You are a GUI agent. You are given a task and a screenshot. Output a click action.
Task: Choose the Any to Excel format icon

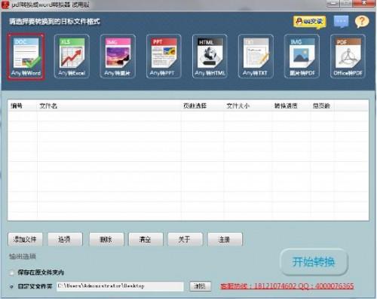pos(72,56)
